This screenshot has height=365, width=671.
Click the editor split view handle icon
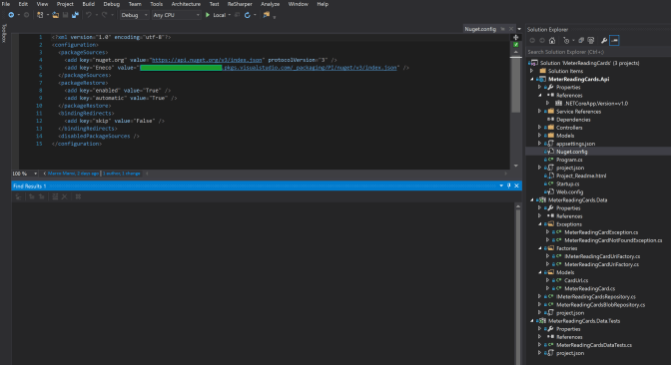(x=515, y=37)
